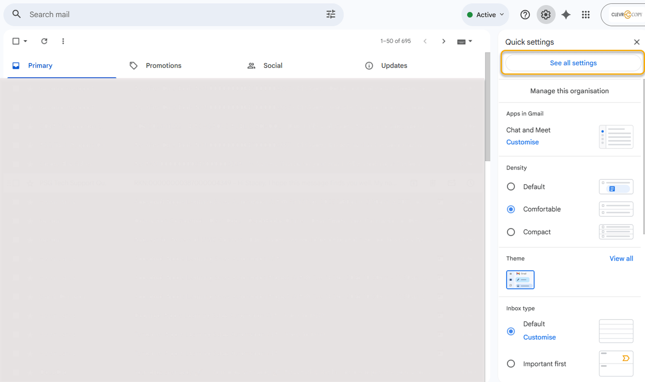This screenshot has width=645, height=382.
Task: Refresh the inbox mail list
Action: [44, 41]
